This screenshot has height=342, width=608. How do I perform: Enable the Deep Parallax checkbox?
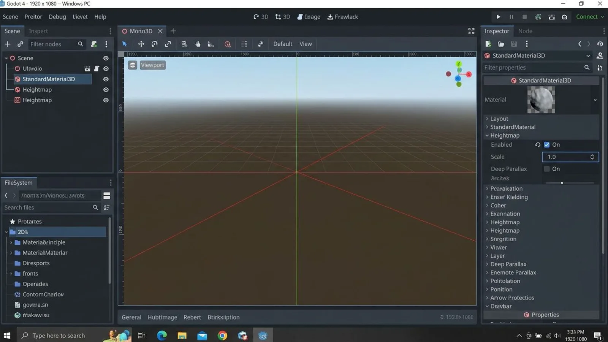coord(546,169)
